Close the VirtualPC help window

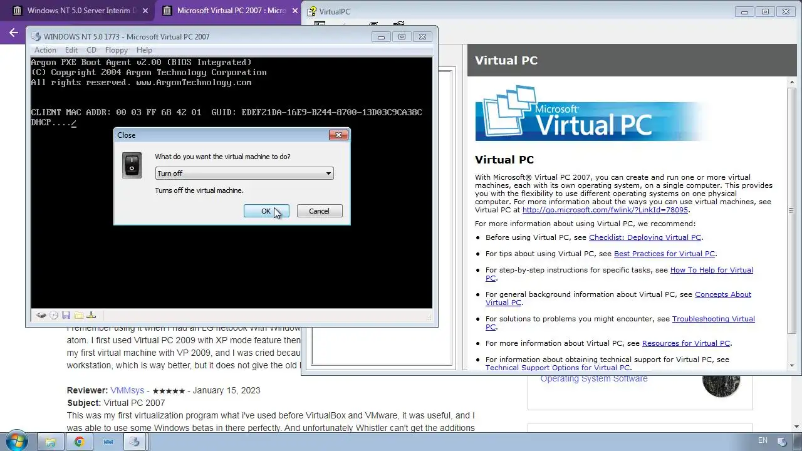tap(786, 11)
